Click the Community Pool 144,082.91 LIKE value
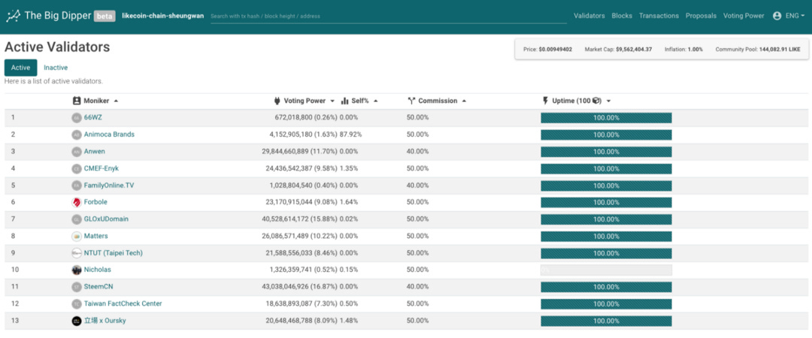The height and width of the screenshot is (338, 812). 780,50
